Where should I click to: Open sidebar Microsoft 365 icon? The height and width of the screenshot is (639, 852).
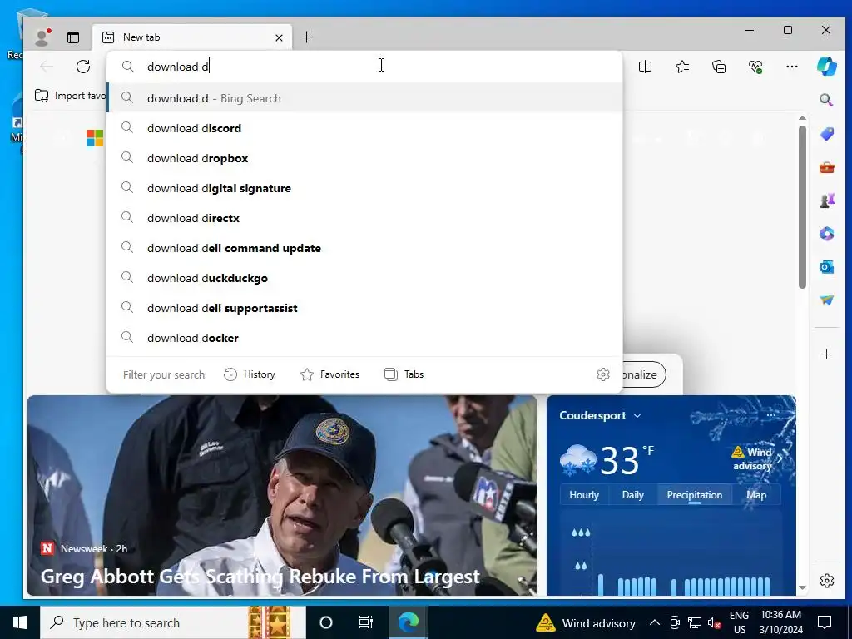(826, 234)
